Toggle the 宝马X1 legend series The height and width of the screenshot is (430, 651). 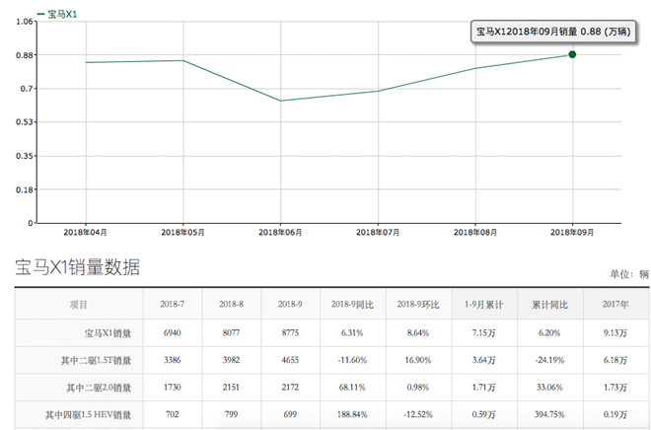pyautogui.click(x=57, y=14)
